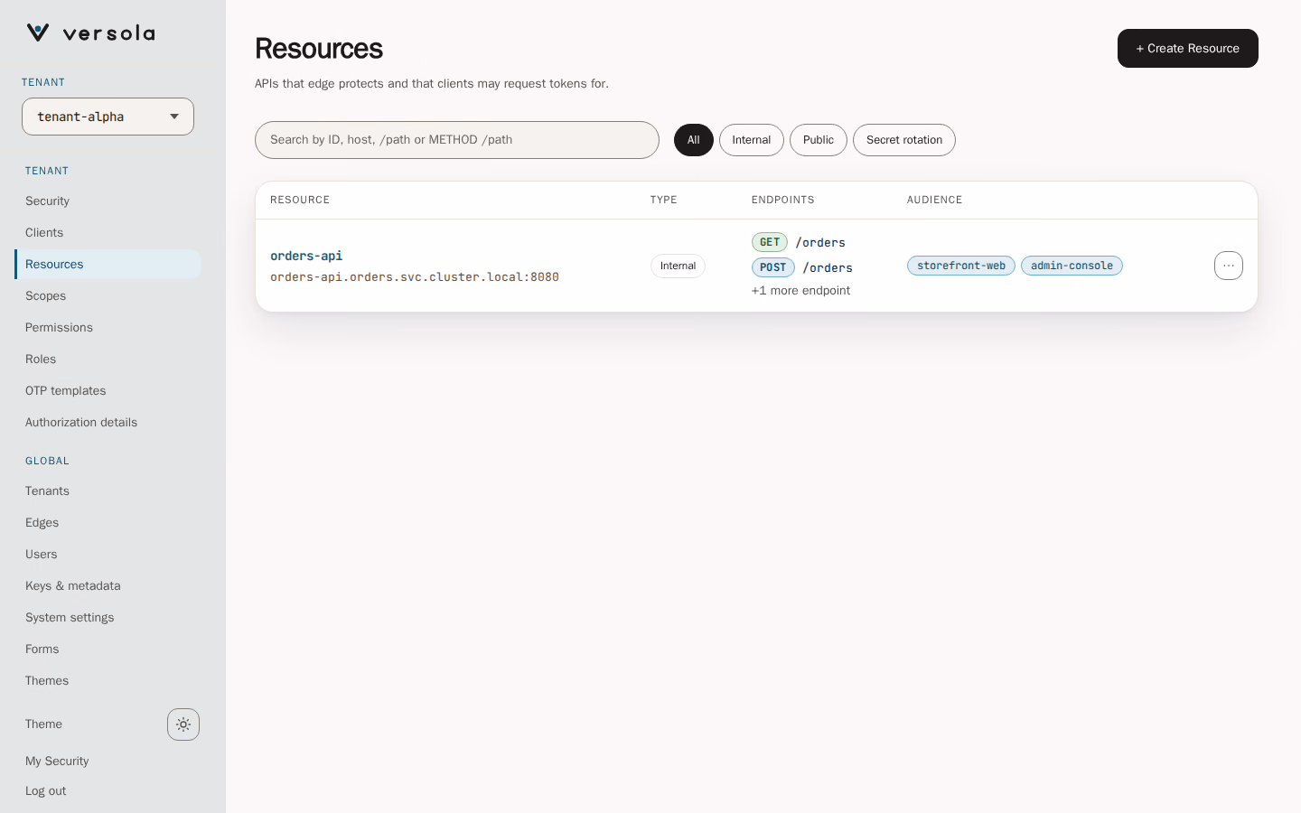
Task: Click the admin-console audience tag
Action: [x=1072, y=266]
